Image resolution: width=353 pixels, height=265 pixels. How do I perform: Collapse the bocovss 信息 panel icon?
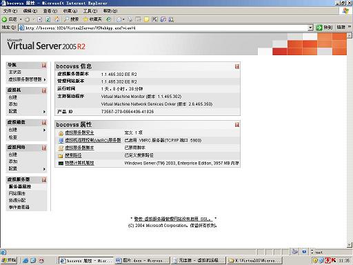237,66
